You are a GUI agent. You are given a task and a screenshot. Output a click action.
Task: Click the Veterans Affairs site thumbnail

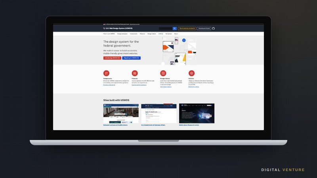[159, 114]
